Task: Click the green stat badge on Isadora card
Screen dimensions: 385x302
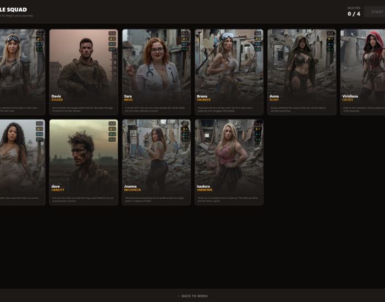Action: click(257, 139)
